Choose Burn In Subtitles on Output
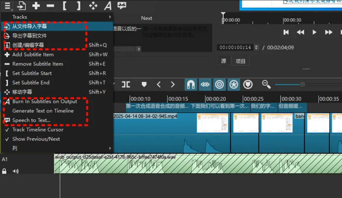Image resolution: width=342 pixels, height=198 pixels. [x=45, y=102]
